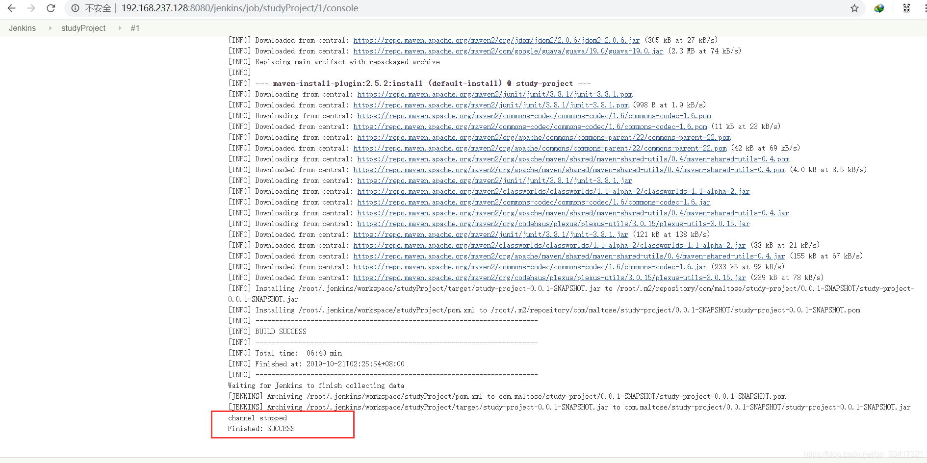The height and width of the screenshot is (463, 927).
Task: Open the panda extension icon
Action: (x=906, y=8)
